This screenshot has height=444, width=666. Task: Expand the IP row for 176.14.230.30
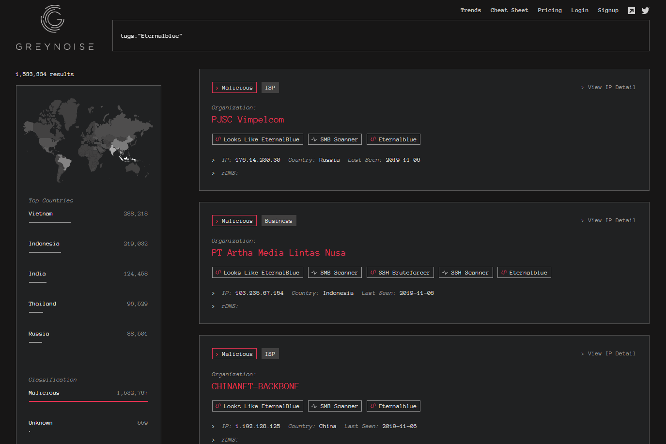213,159
